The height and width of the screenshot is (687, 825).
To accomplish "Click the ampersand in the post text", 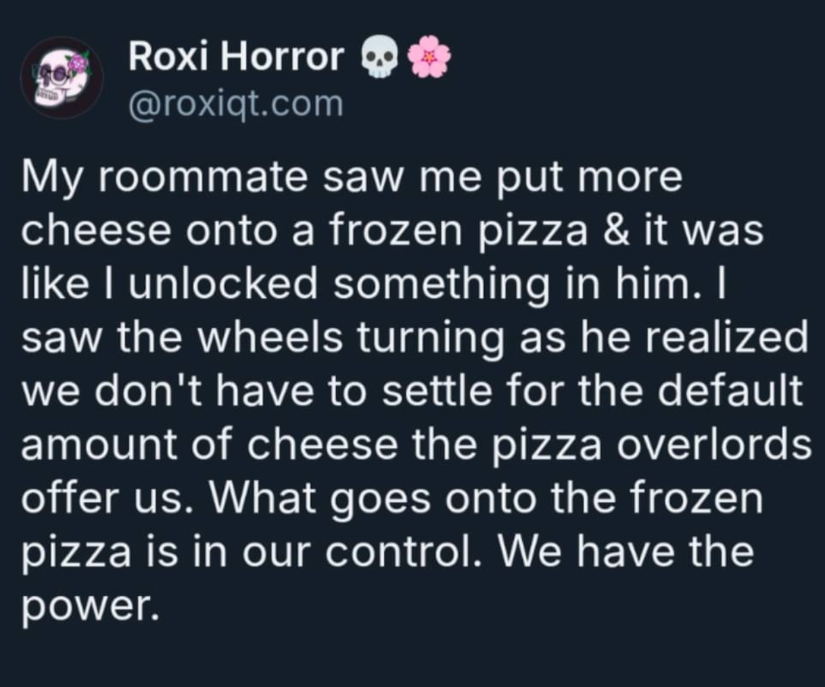I will [615, 230].
